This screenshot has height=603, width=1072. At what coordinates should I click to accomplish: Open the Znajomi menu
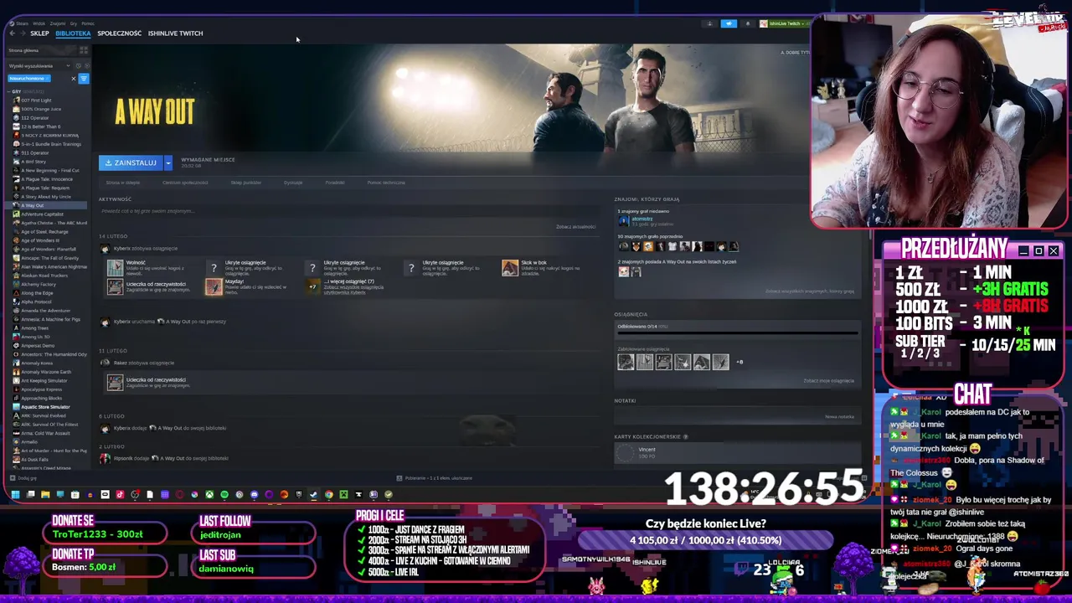point(58,23)
